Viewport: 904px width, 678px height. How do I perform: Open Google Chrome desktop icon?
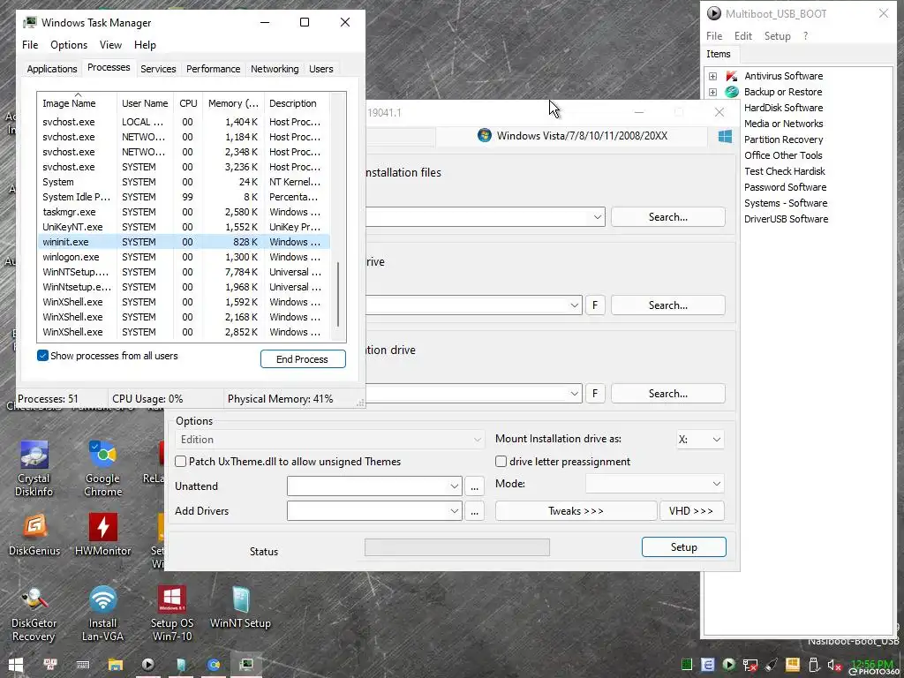pos(102,468)
